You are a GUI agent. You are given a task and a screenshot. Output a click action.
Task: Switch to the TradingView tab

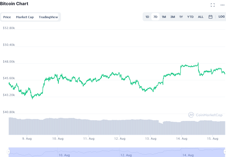[x=48, y=17]
